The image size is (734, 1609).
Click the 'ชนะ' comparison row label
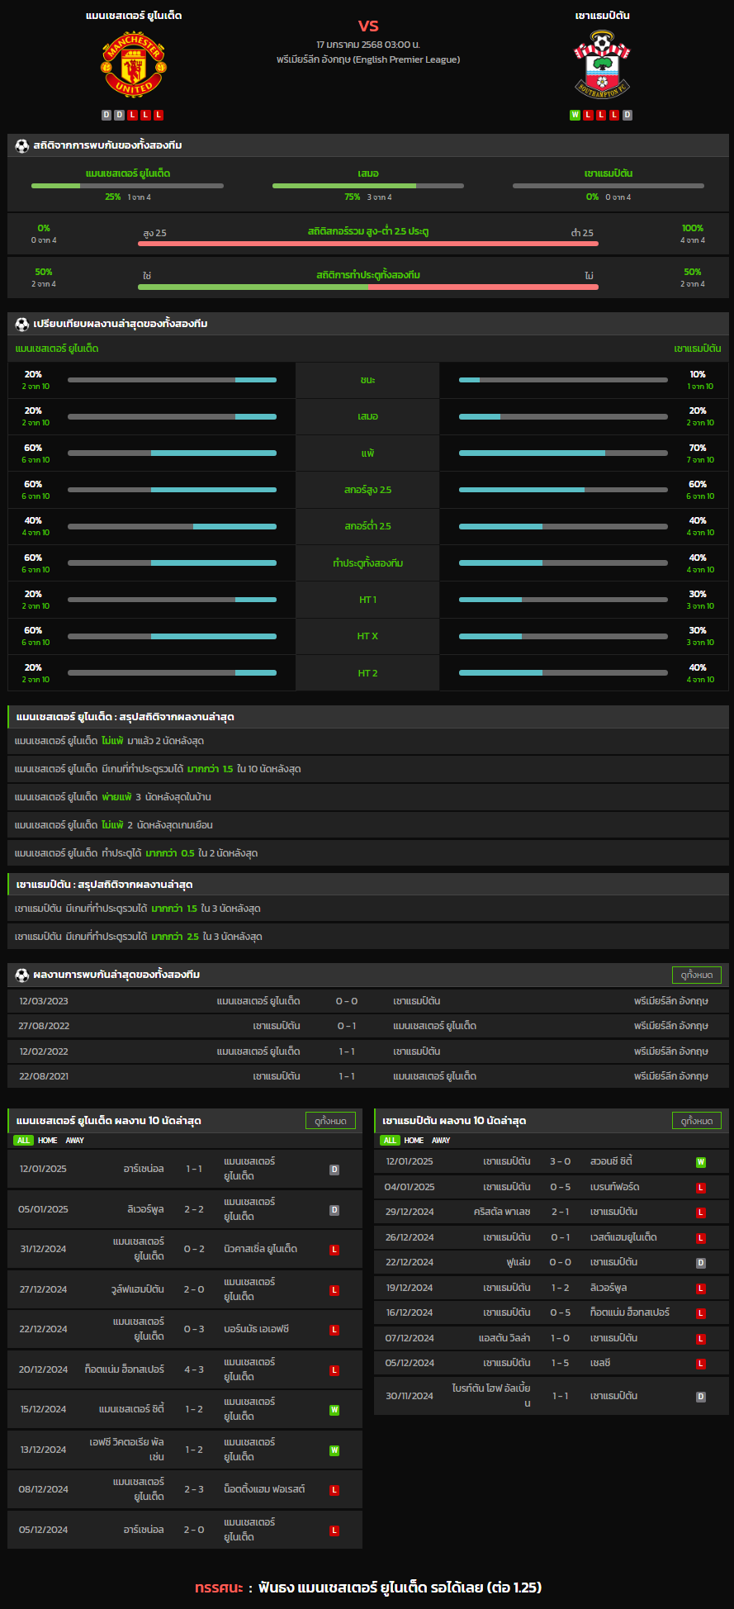point(368,380)
